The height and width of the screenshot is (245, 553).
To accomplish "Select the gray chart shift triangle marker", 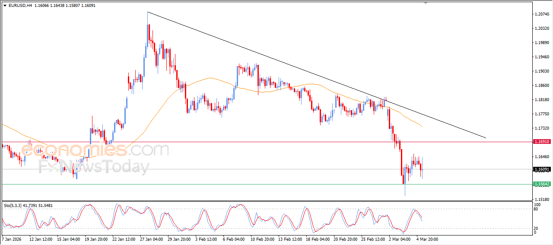I will (426, 3).
